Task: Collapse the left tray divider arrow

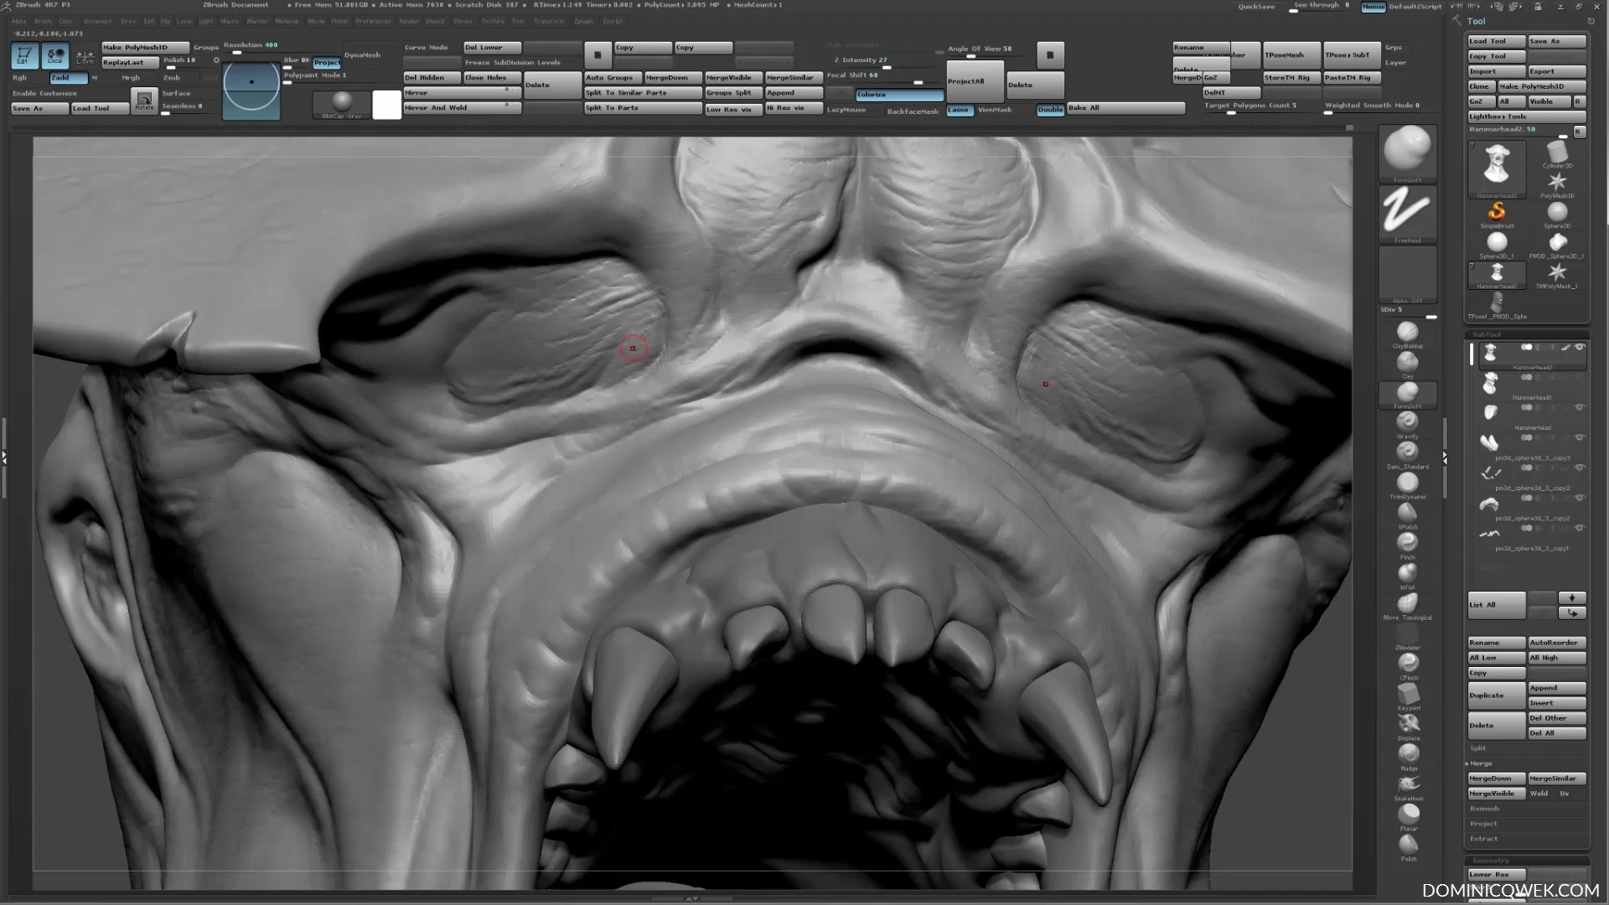Action: pyautogui.click(x=4, y=458)
